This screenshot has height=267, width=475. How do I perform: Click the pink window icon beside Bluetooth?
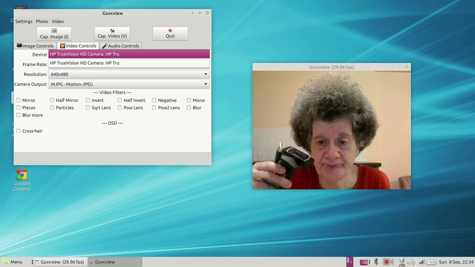(364, 262)
